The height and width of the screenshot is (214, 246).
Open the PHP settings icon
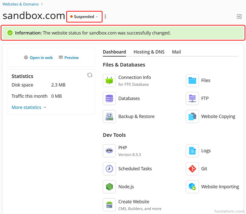tap(109, 151)
